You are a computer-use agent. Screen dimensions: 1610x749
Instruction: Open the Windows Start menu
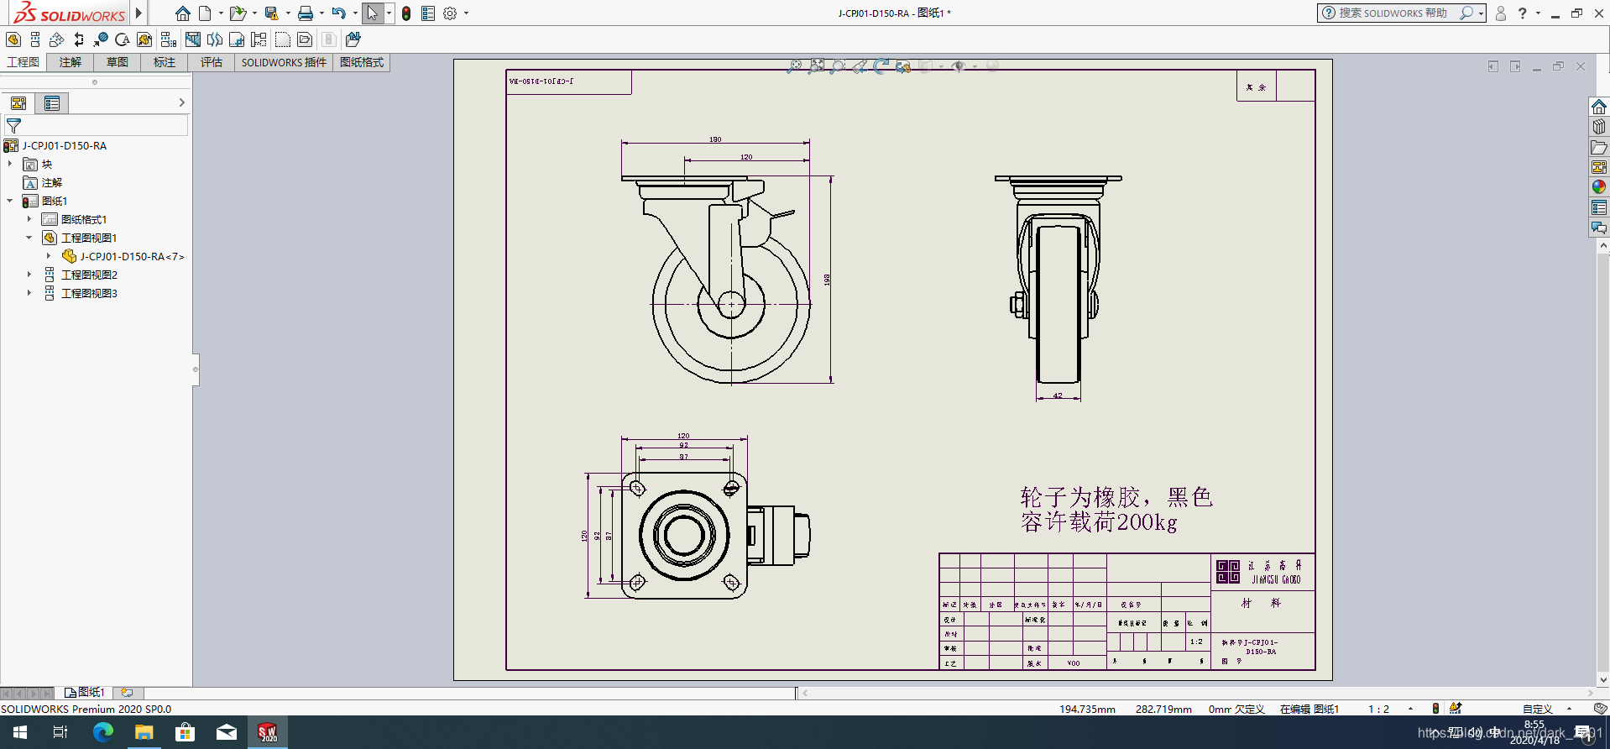[x=20, y=732]
